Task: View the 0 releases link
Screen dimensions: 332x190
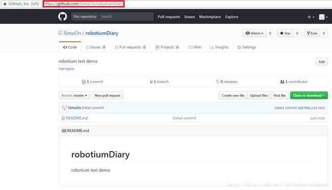Action: 227,82
